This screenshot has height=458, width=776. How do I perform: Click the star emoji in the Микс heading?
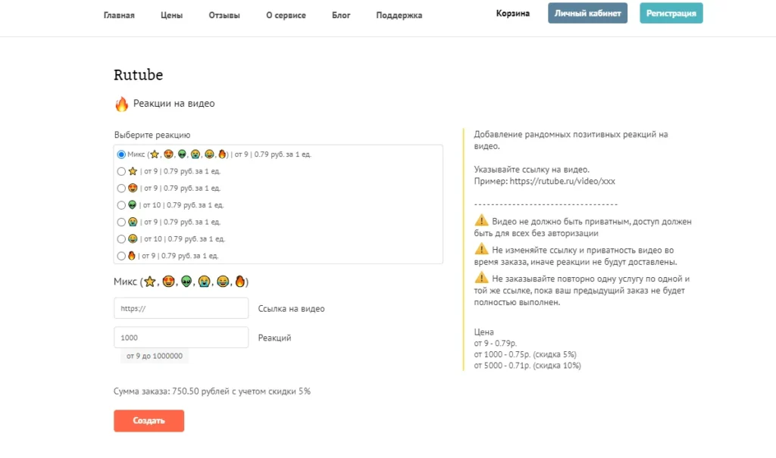coord(149,282)
